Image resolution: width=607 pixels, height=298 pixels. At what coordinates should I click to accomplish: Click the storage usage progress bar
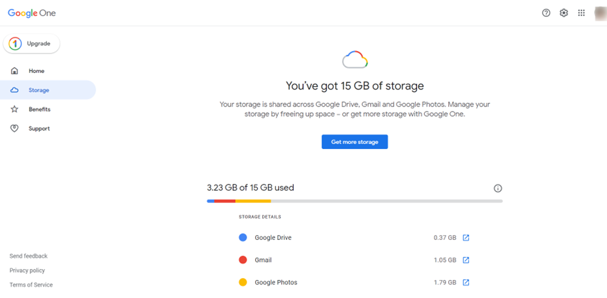[x=355, y=201]
